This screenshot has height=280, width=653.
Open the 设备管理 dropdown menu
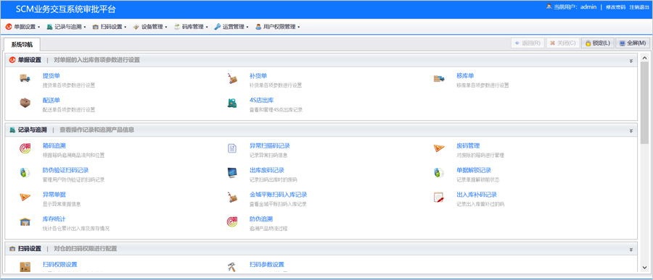pos(150,27)
